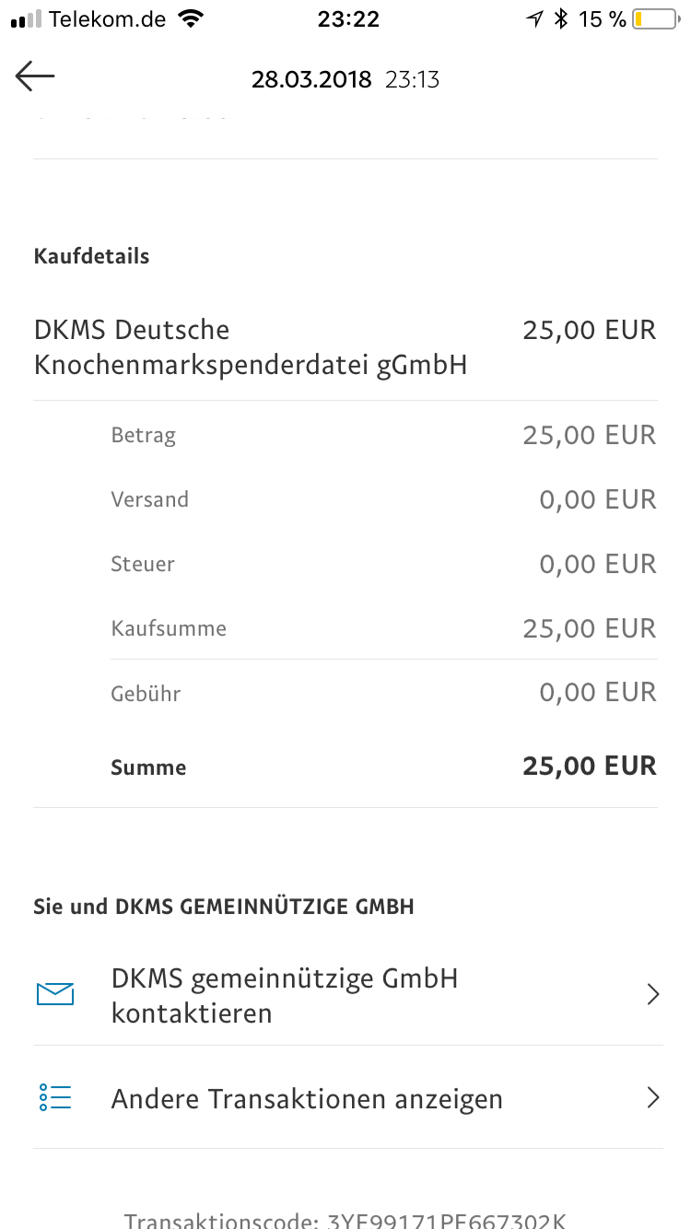The width and height of the screenshot is (691, 1229).
Task: Tap the battery indicator icon
Action: click(x=655, y=18)
